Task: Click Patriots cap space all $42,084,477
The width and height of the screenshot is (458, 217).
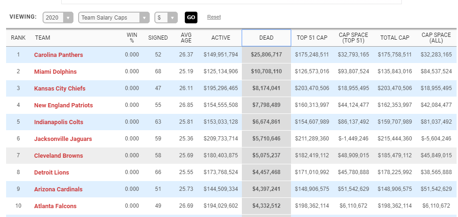Action: pyautogui.click(x=436, y=105)
